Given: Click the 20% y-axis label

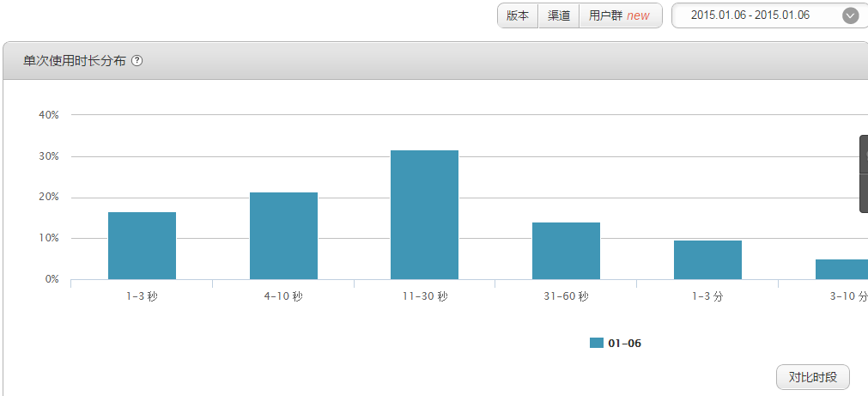Looking at the screenshot, I should (49, 198).
